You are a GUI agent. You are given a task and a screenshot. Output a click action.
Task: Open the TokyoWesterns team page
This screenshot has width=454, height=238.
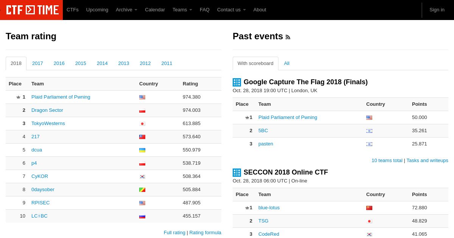[48, 124]
